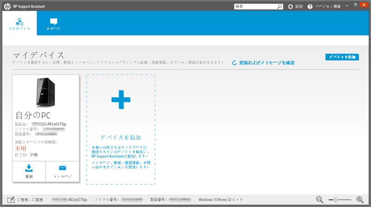This screenshot has width=371, height=207.
Task: Open the マイデバイス tab
Action: (19, 23)
